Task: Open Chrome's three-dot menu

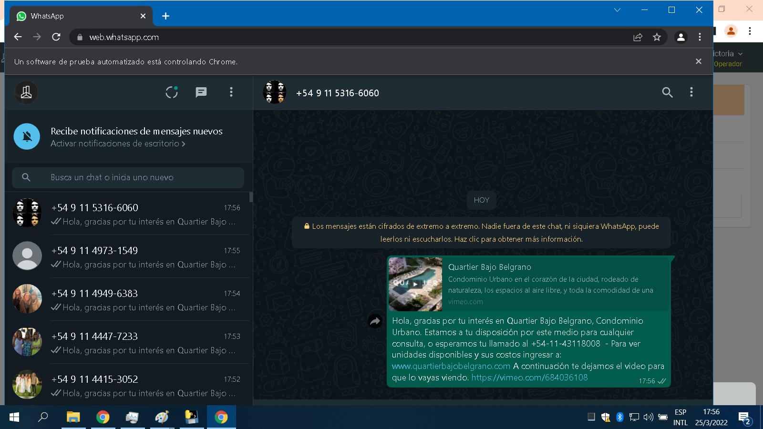Action: pyautogui.click(x=700, y=37)
